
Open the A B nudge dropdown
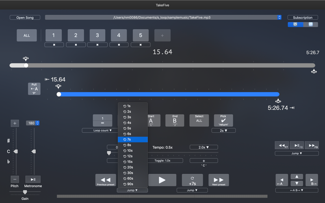point(297,190)
